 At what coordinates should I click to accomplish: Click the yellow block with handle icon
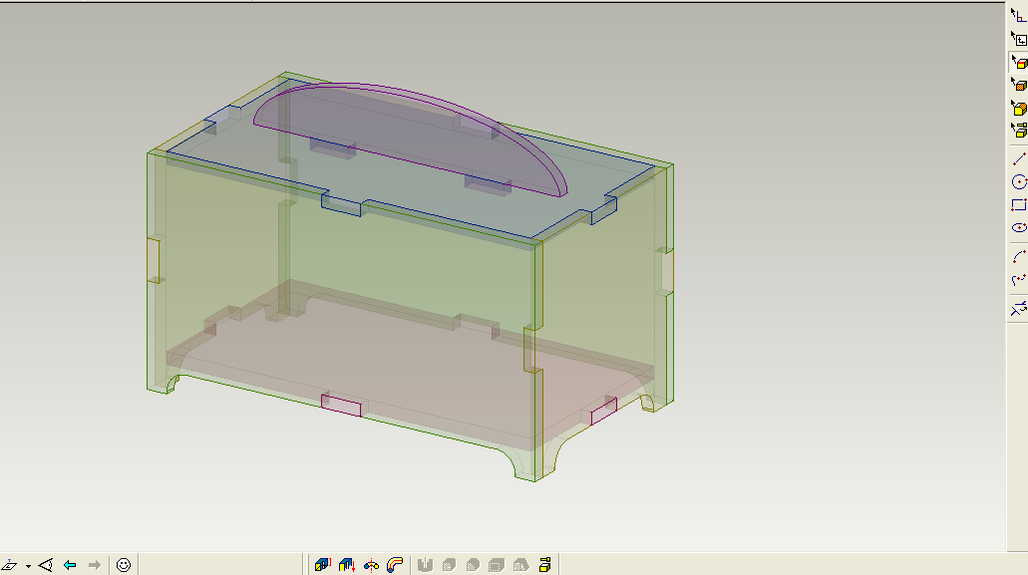(544, 564)
